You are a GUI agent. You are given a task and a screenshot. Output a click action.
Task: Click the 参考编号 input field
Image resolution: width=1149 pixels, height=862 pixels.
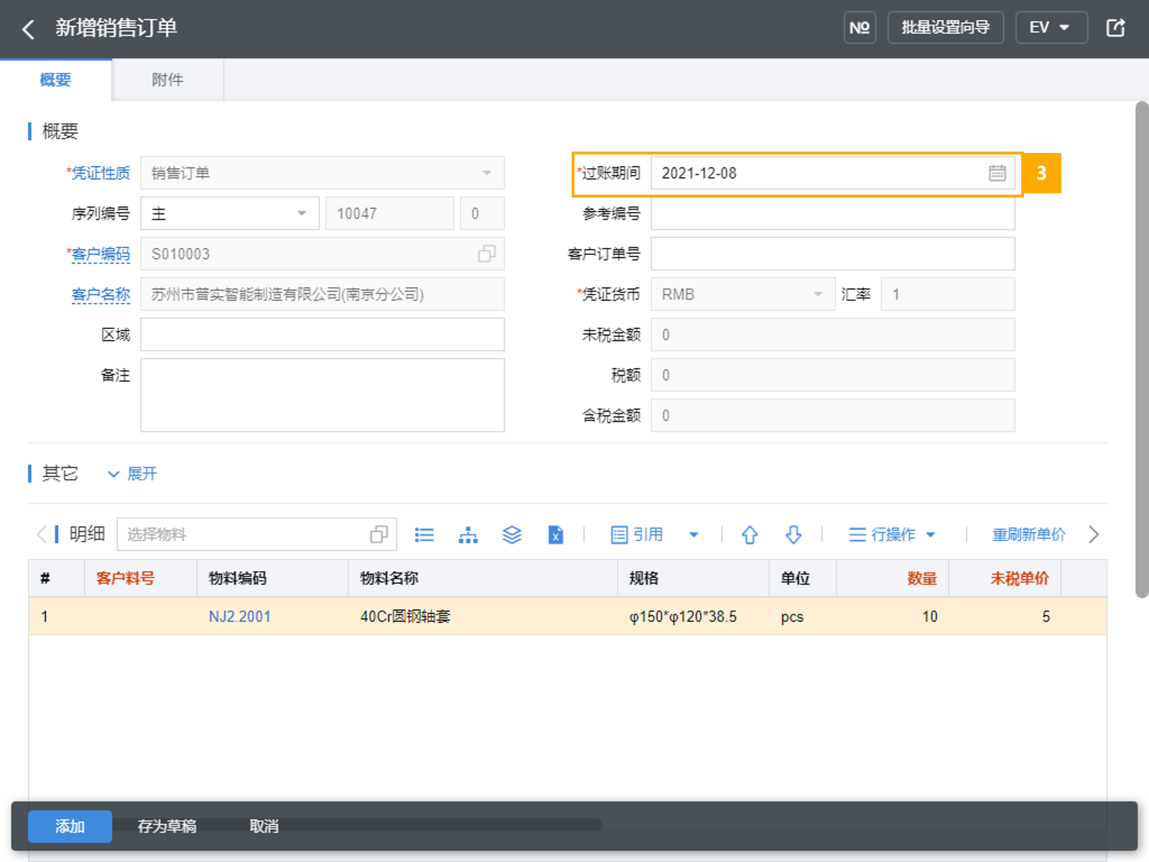[833, 213]
